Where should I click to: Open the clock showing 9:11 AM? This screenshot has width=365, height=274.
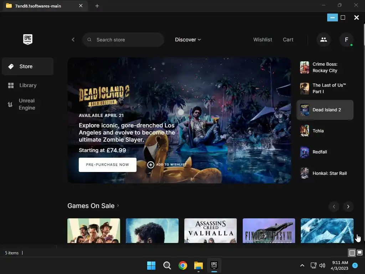pyautogui.click(x=339, y=265)
